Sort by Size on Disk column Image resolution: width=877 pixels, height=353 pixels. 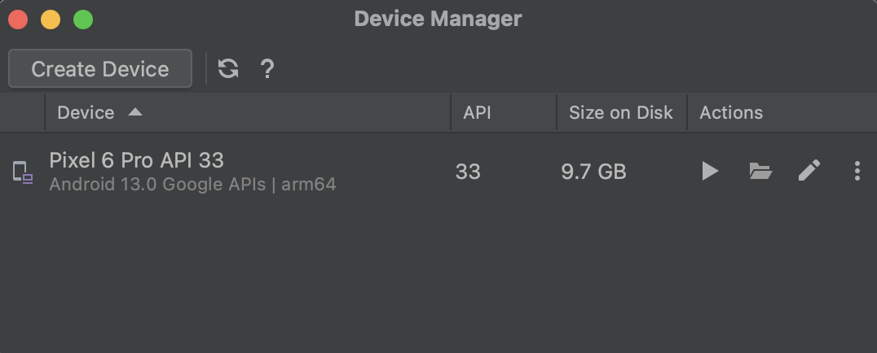[x=621, y=112]
